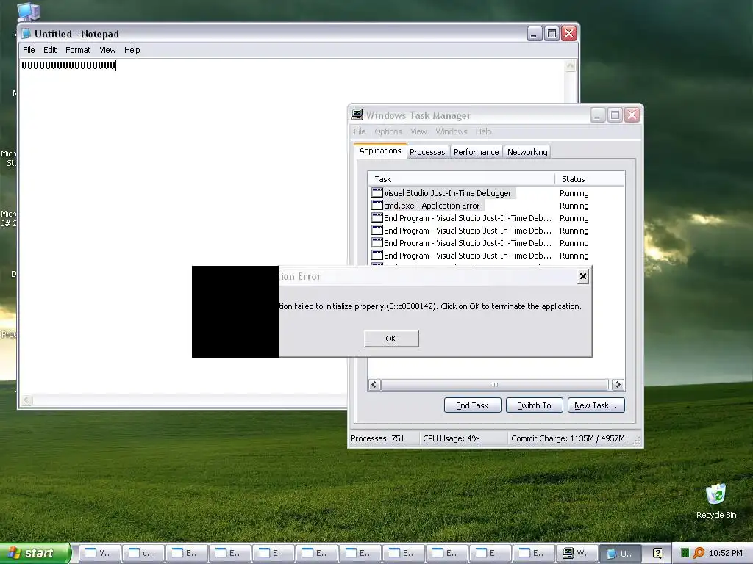Image resolution: width=753 pixels, height=564 pixels.
Task: Close the Application Error dialog with X
Action: pos(582,276)
